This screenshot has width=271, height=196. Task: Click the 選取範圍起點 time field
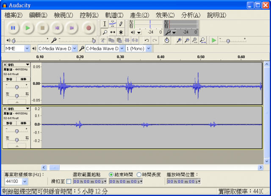[x=90, y=182]
